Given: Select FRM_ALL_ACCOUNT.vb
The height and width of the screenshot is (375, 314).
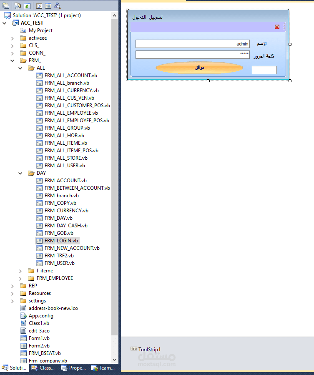Looking at the screenshot, I should click(x=70, y=76).
